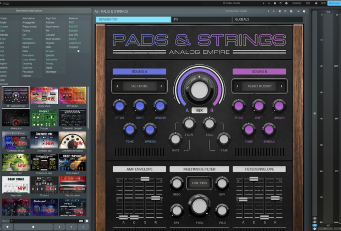This screenshot has width=341, height=231.
Task: Click Sound B DRIFT knob
Action: click(259, 106)
